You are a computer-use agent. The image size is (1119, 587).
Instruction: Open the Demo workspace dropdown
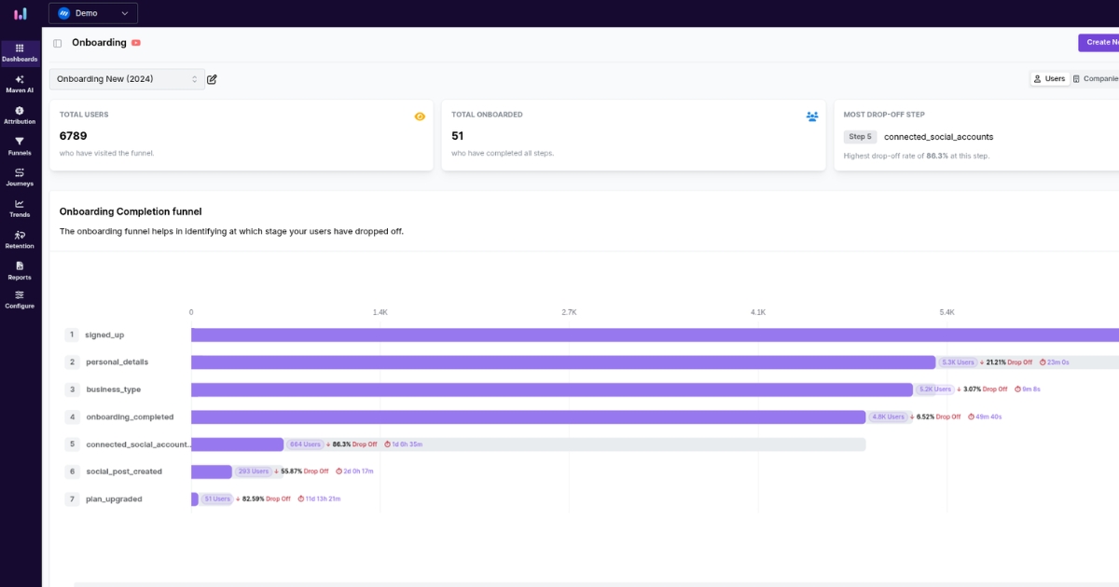coord(93,13)
